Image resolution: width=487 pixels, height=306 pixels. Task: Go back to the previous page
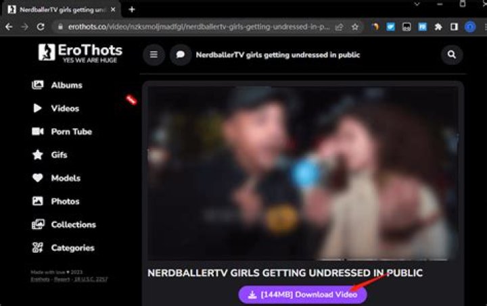tap(9, 27)
